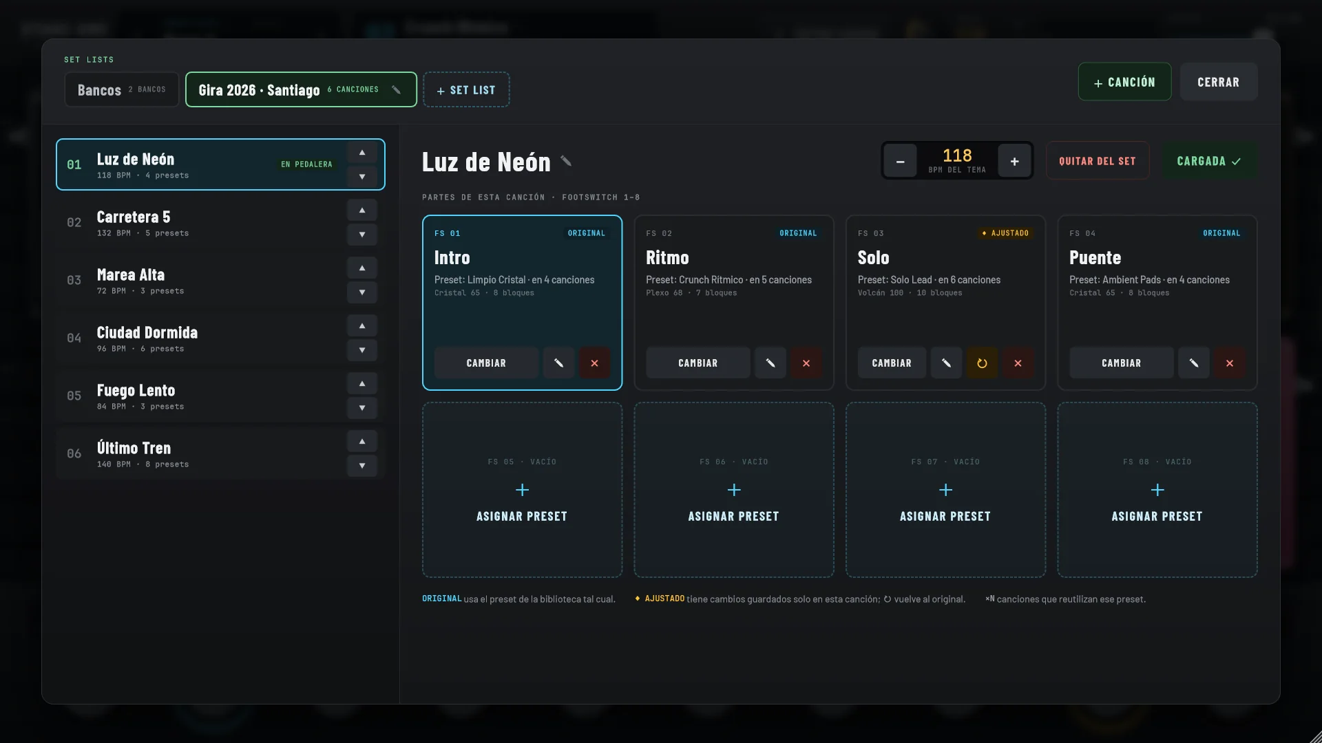Move Carretera 5 up in the set
1322x743 pixels.
[x=362, y=211]
